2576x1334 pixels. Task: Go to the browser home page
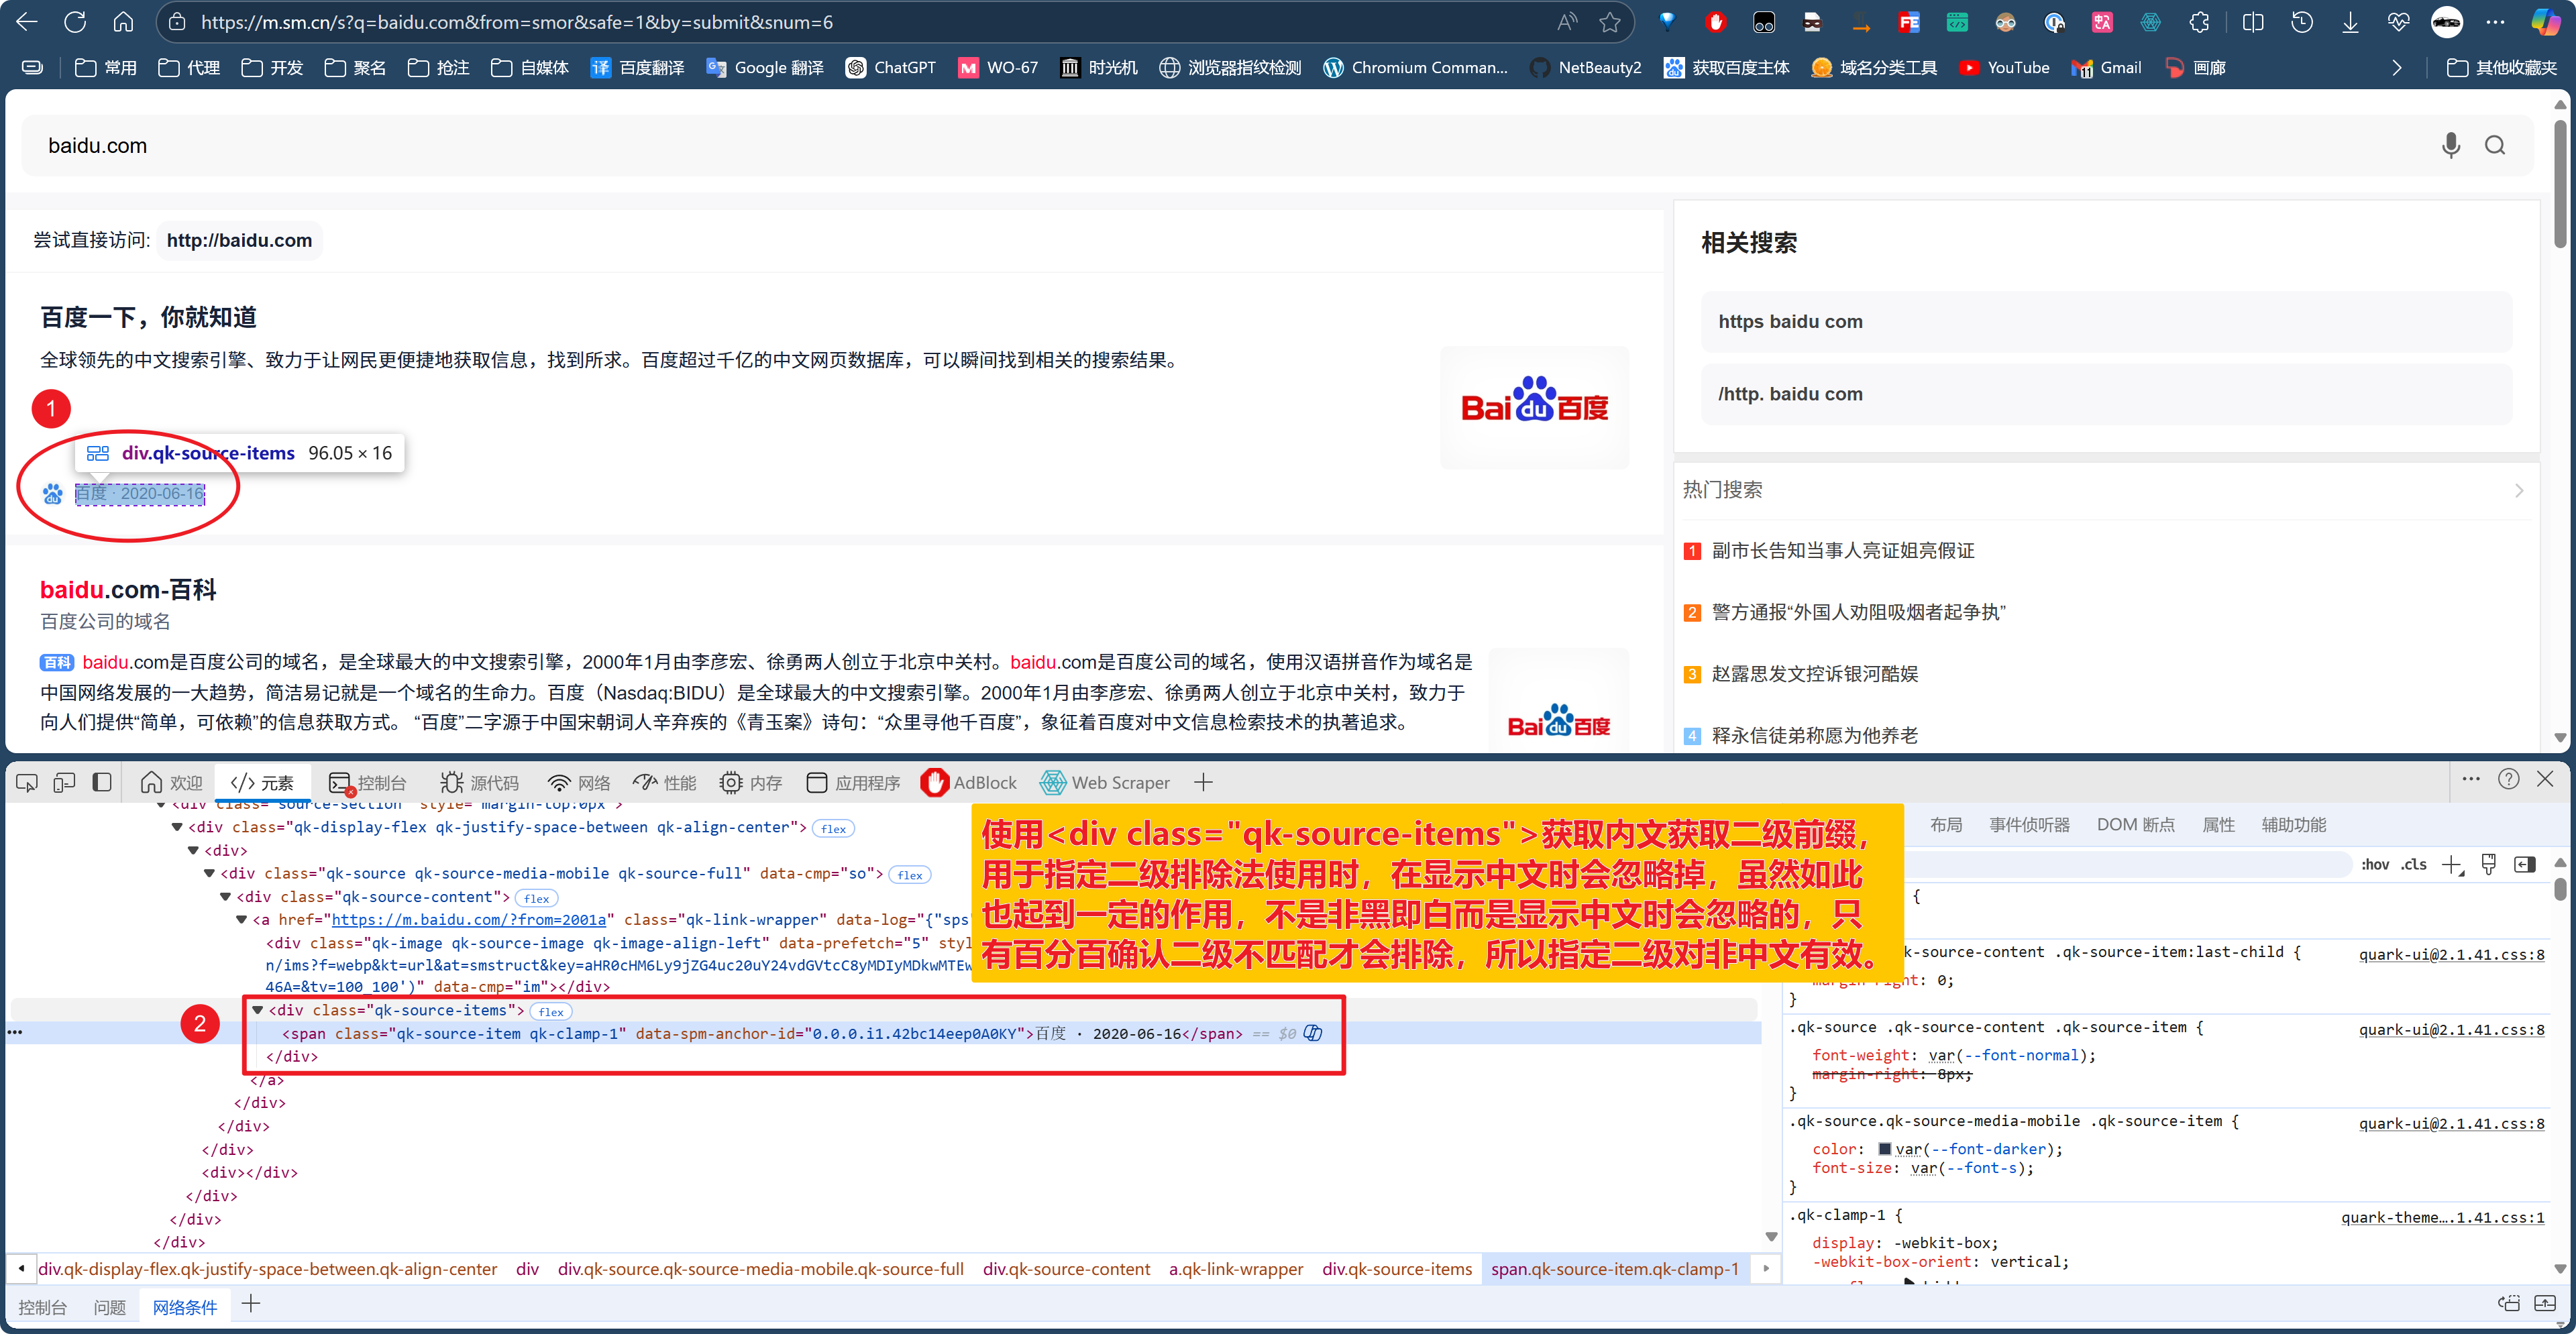point(123,22)
